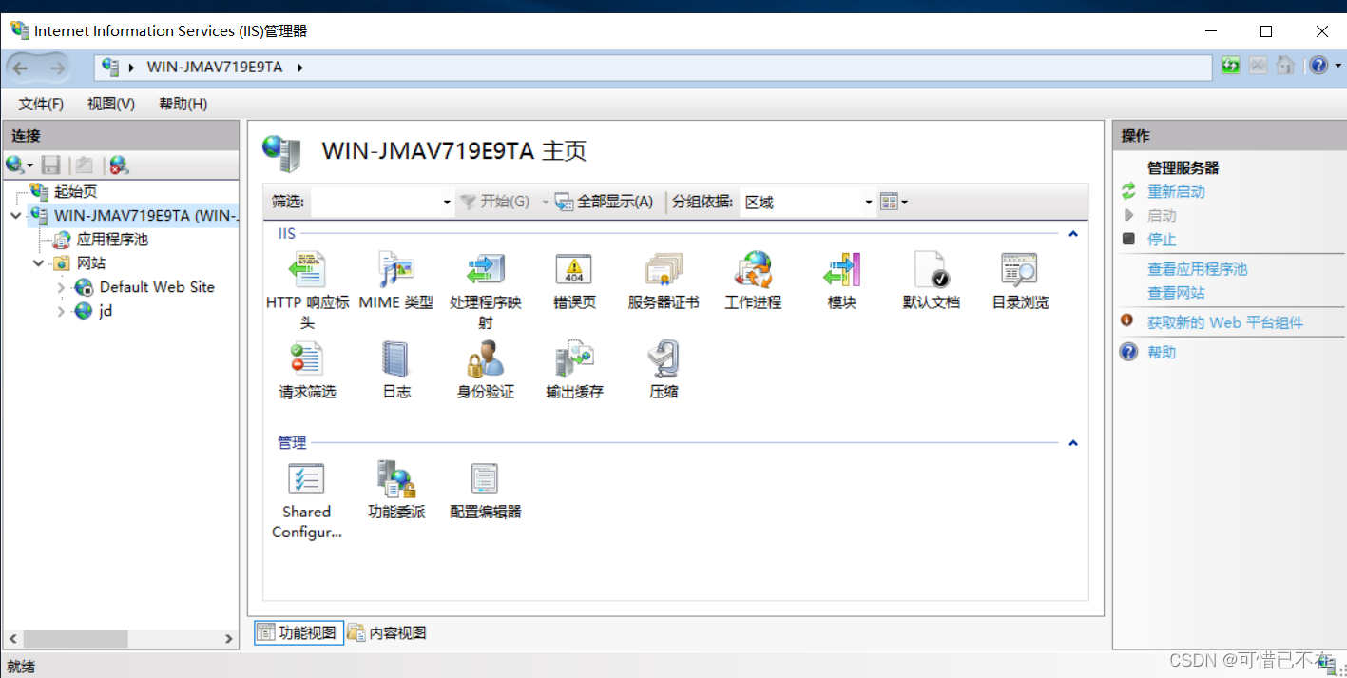
Task: Open the 服务器证书 feature icon
Action: pyautogui.click(x=664, y=271)
